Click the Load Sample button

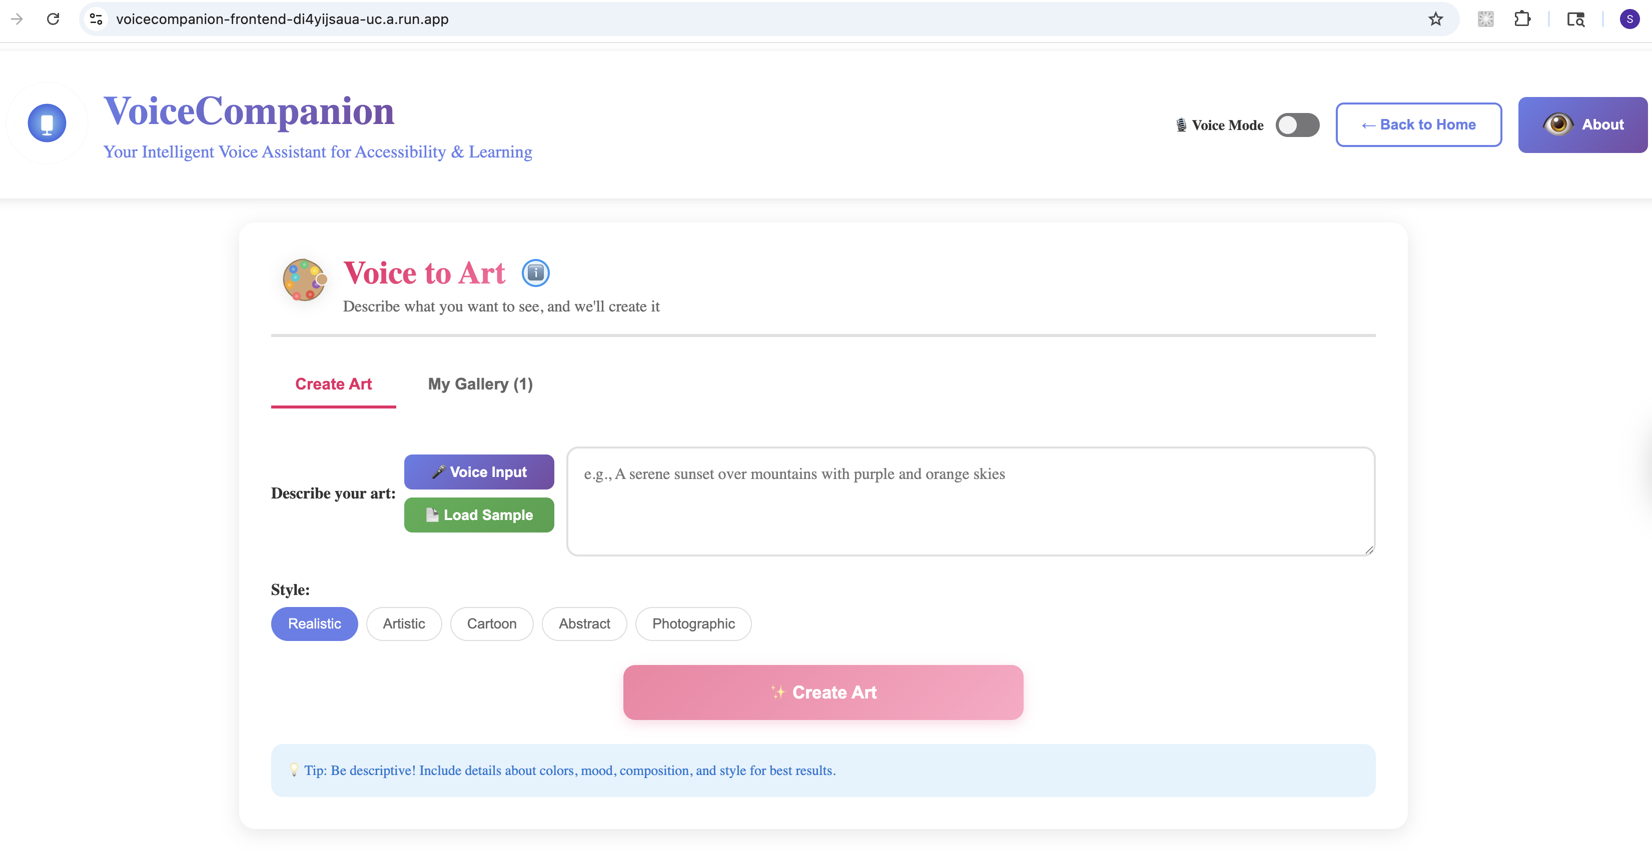478,515
